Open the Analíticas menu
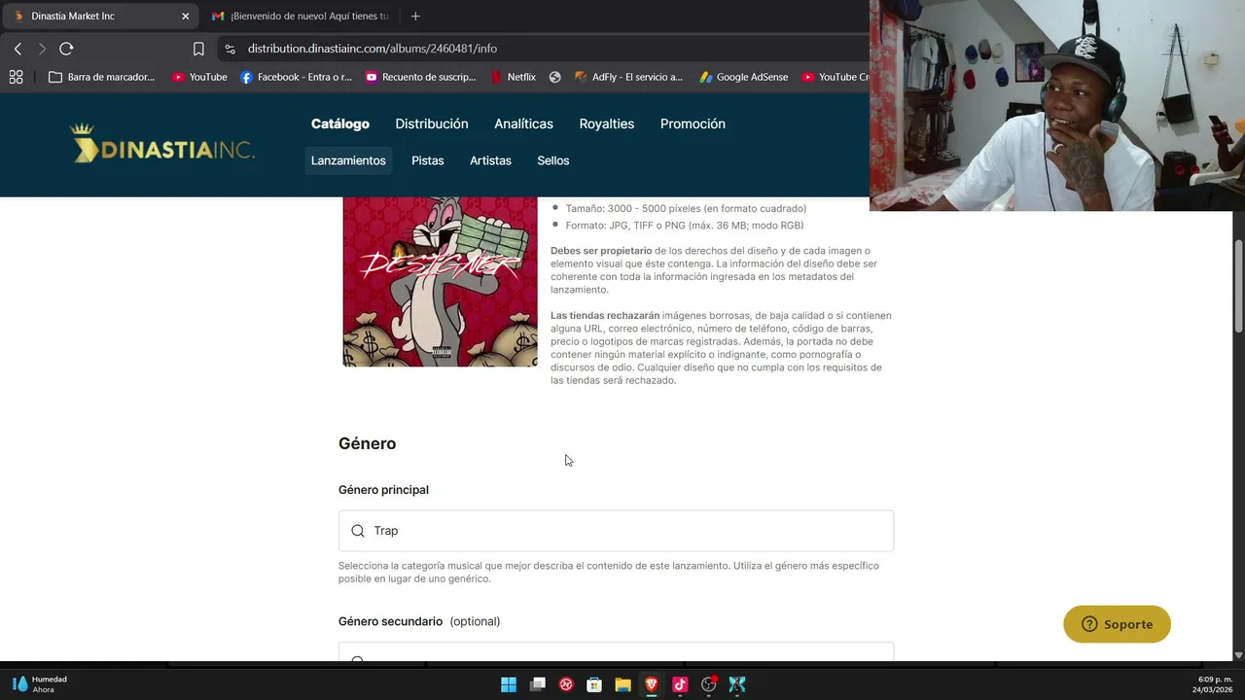This screenshot has width=1245, height=700. [x=523, y=123]
